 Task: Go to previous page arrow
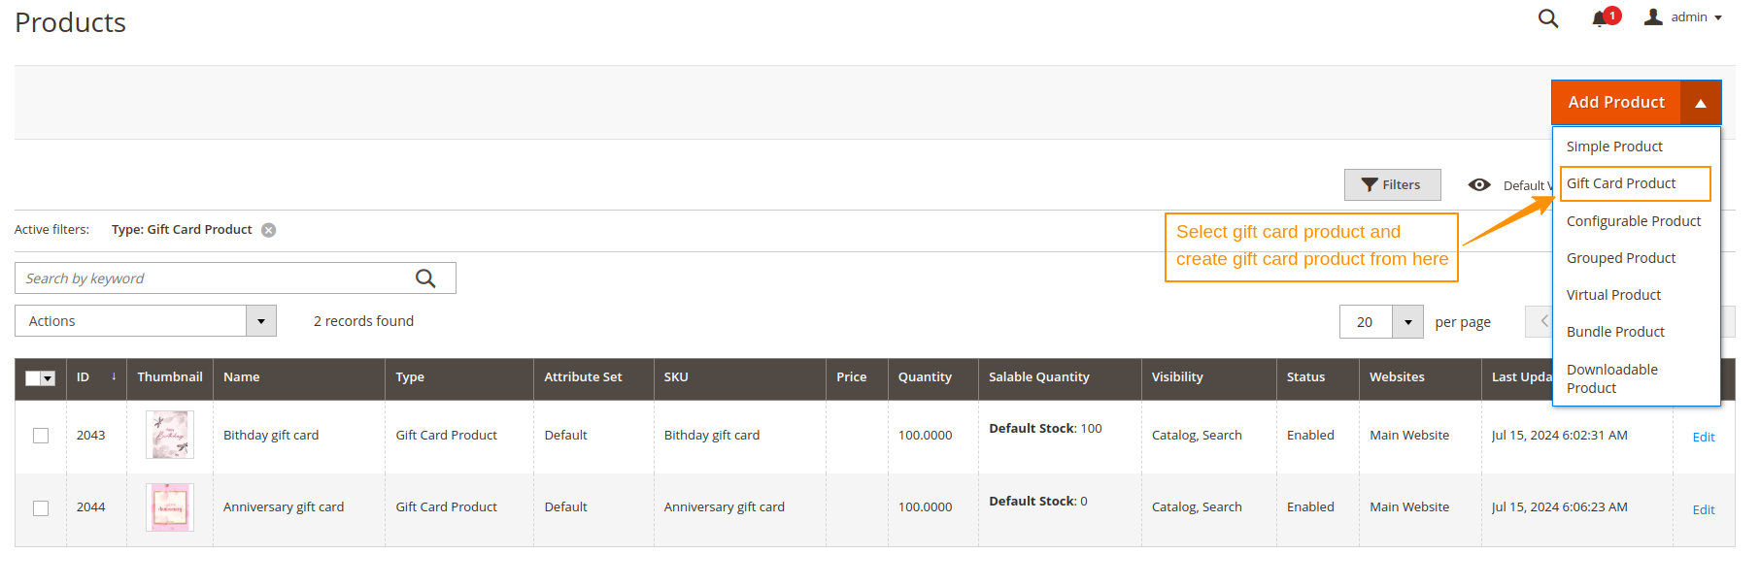click(1541, 321)
